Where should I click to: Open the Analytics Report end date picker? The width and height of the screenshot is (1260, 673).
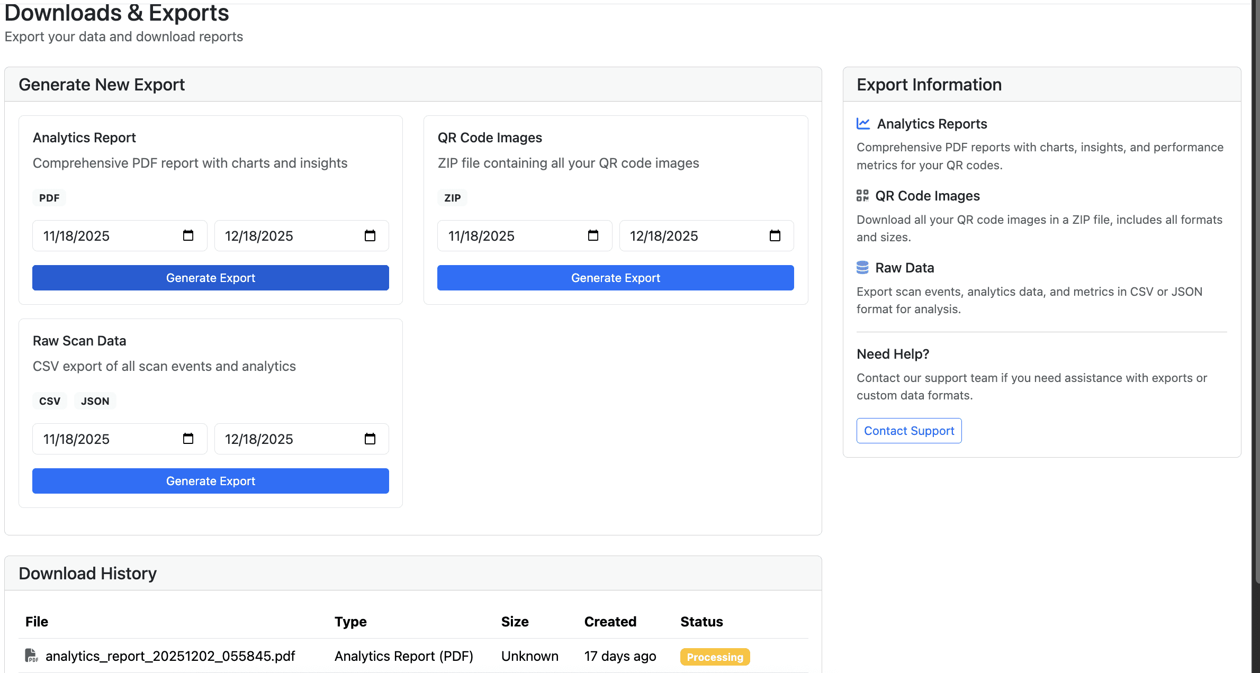click(370, 235)
